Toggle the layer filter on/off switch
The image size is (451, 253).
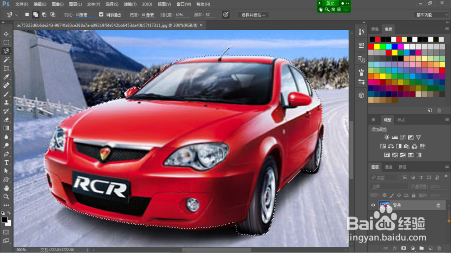446,176
